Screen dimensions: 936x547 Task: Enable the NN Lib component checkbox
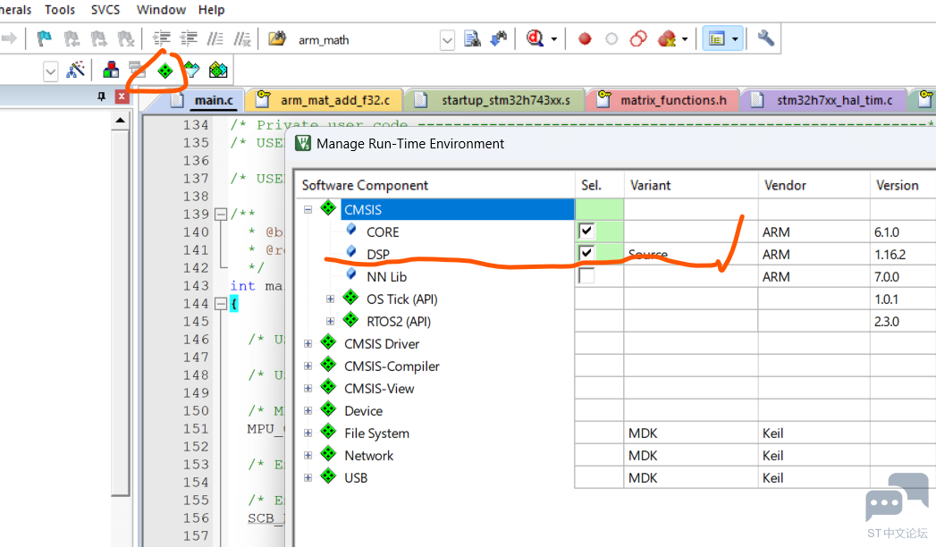pos(586,276)
